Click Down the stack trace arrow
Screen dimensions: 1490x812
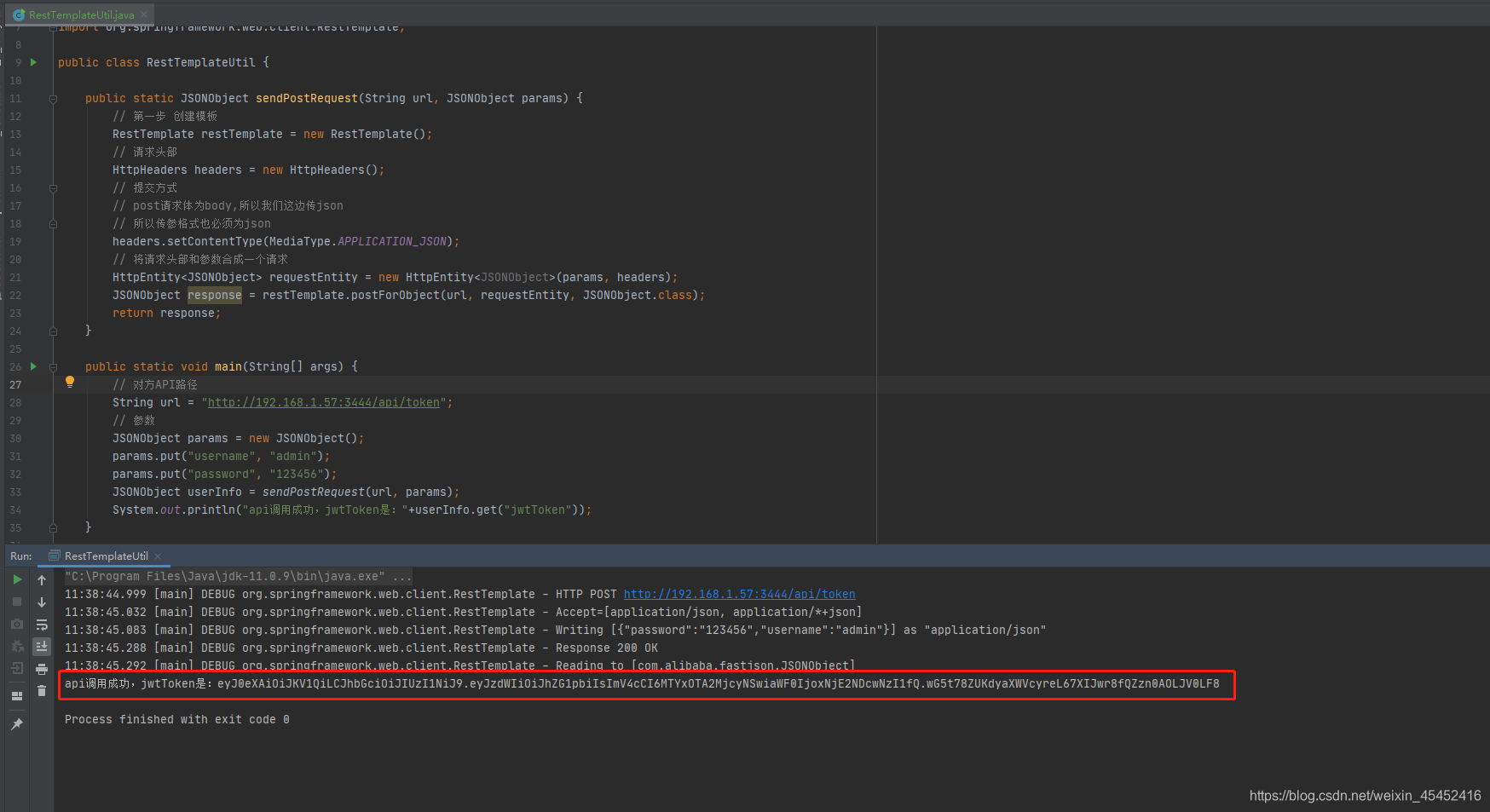(x=42, y=602)
